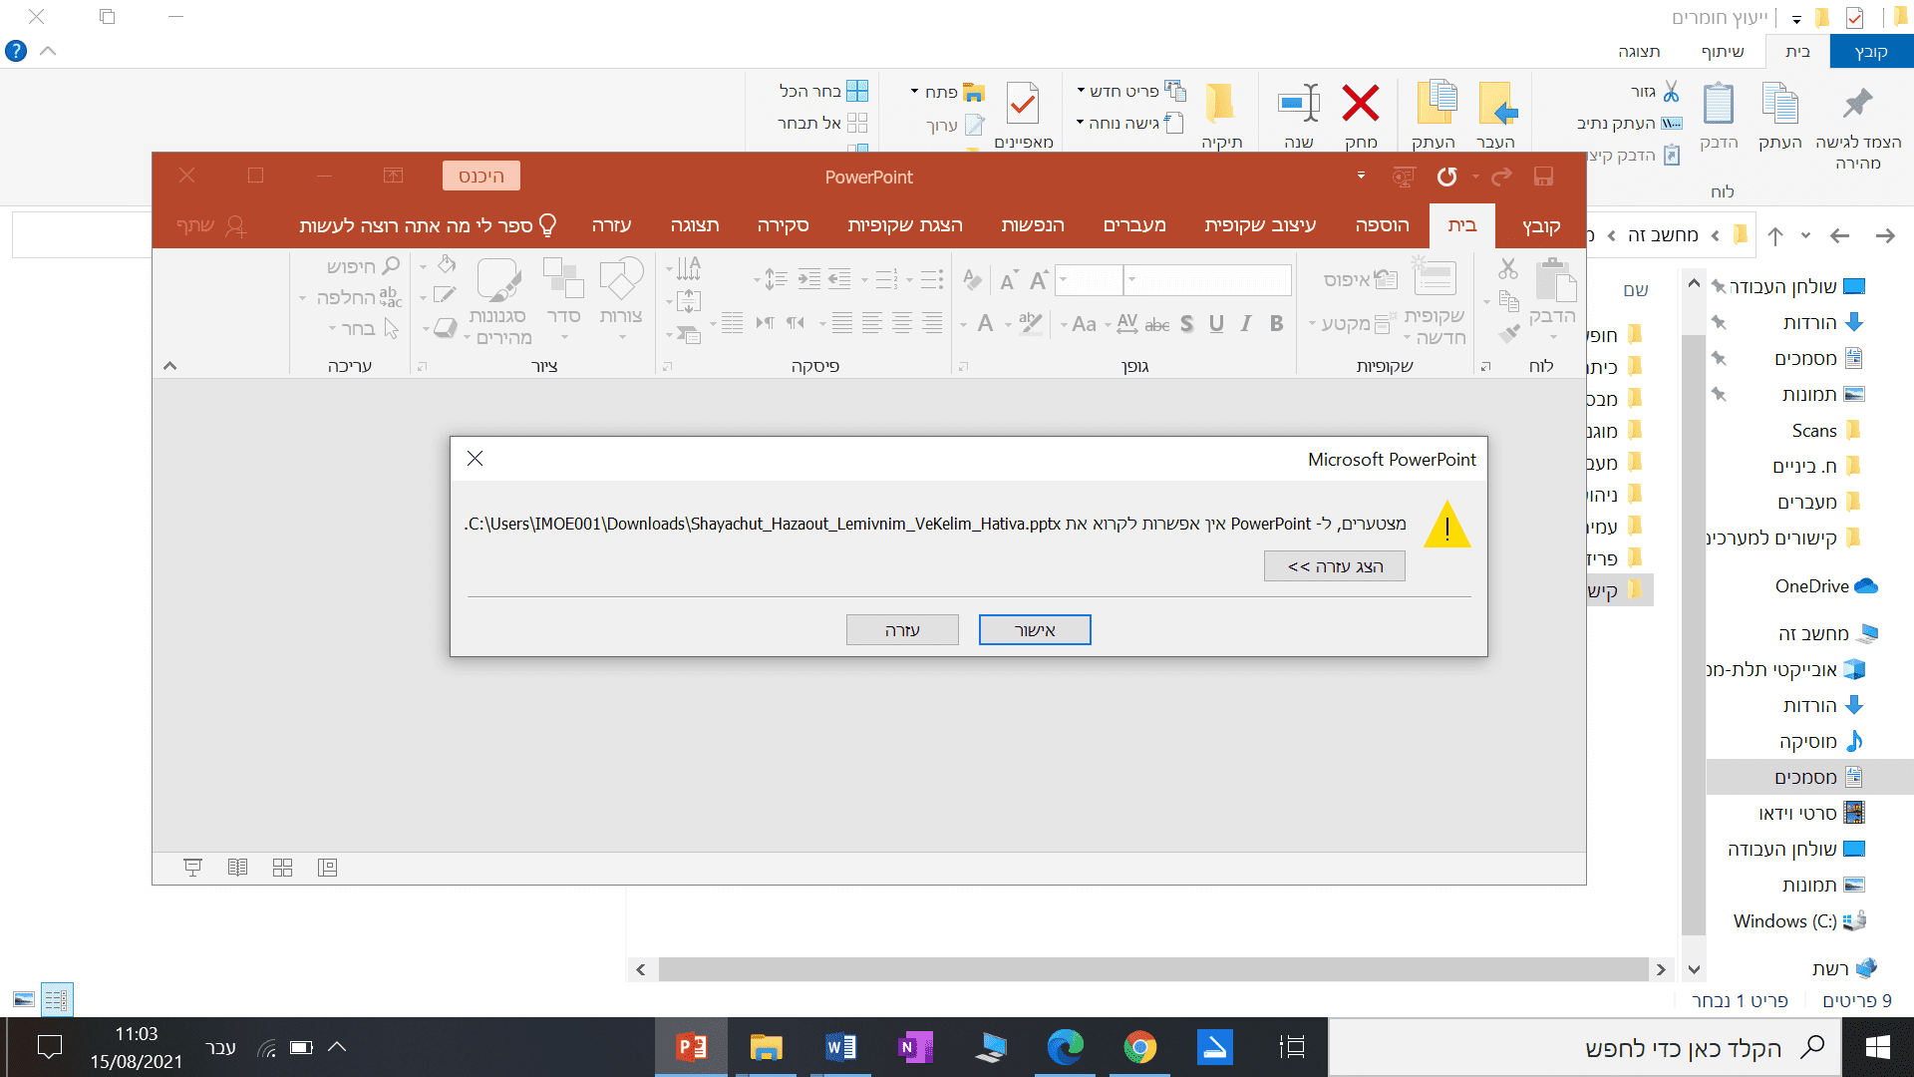
Task: Switch to slide sorter view in status bar
Action: tap(282, 868)
